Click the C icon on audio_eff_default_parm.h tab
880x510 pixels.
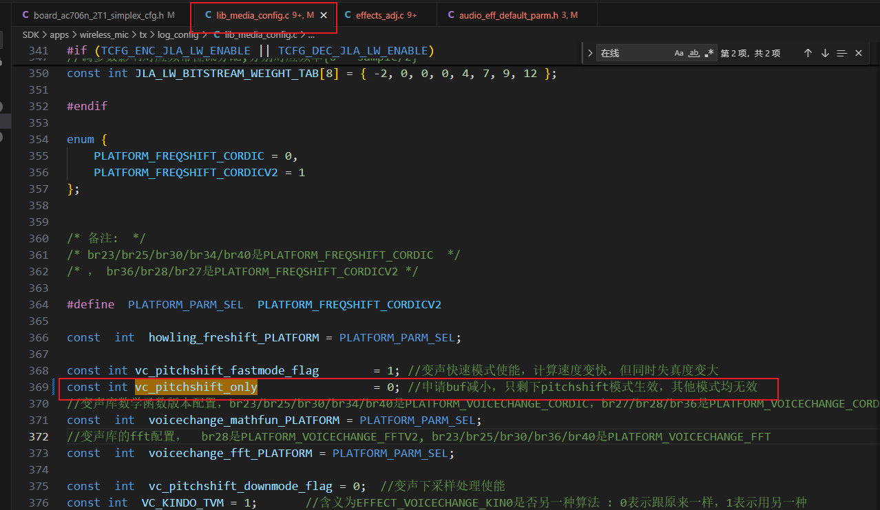(451, 15)
